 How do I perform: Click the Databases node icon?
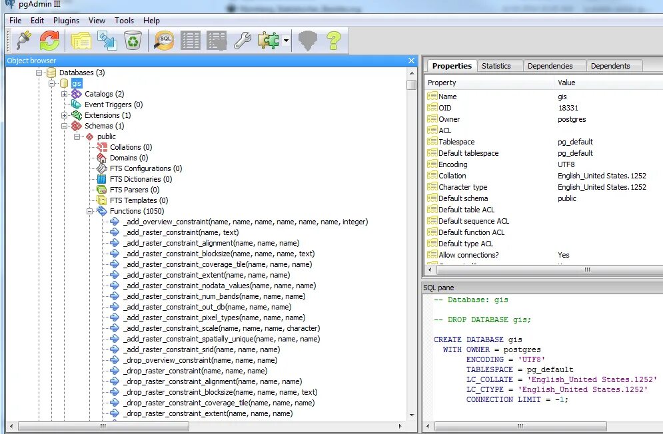pyautogui.click(x=51, y=73)
